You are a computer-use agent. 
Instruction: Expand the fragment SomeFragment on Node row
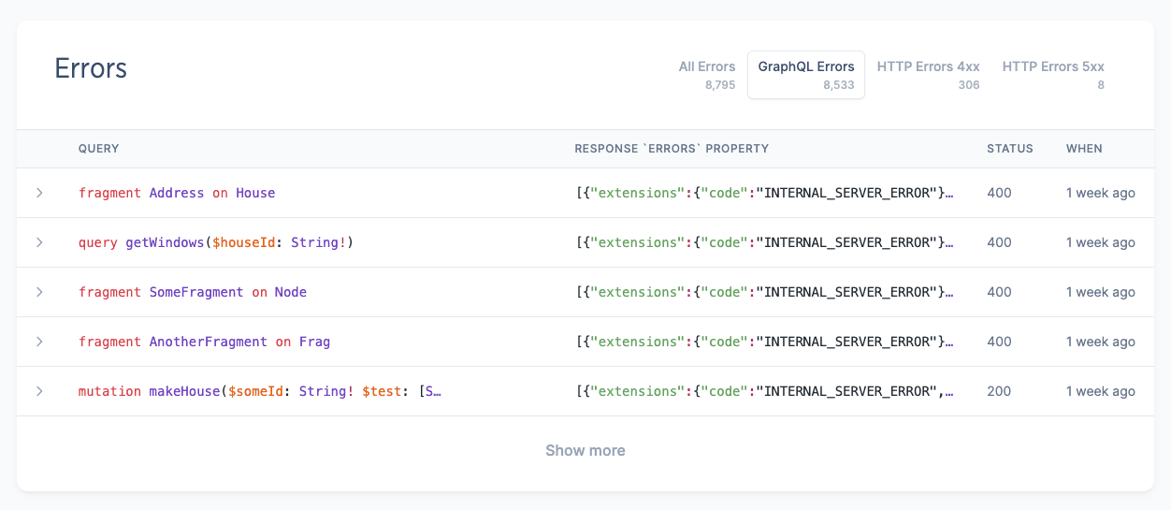point(39,292)
